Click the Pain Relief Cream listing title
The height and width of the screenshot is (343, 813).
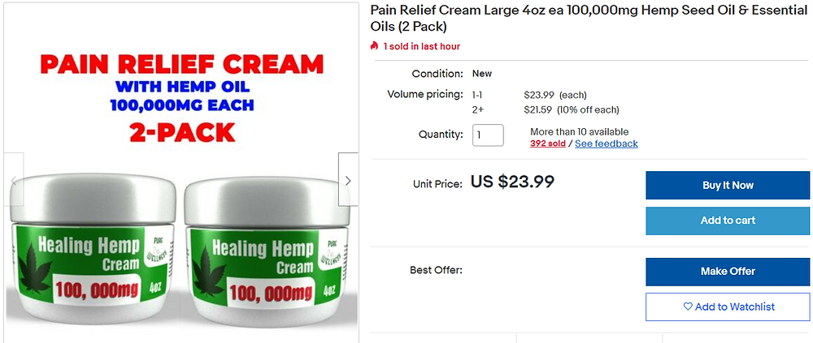click(x=588, y=18)
